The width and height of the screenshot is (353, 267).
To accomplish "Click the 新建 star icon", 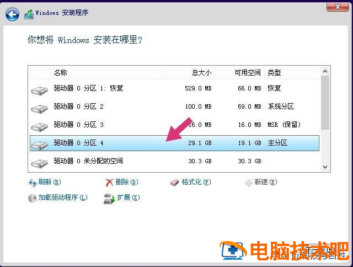I will coord(249,183).
